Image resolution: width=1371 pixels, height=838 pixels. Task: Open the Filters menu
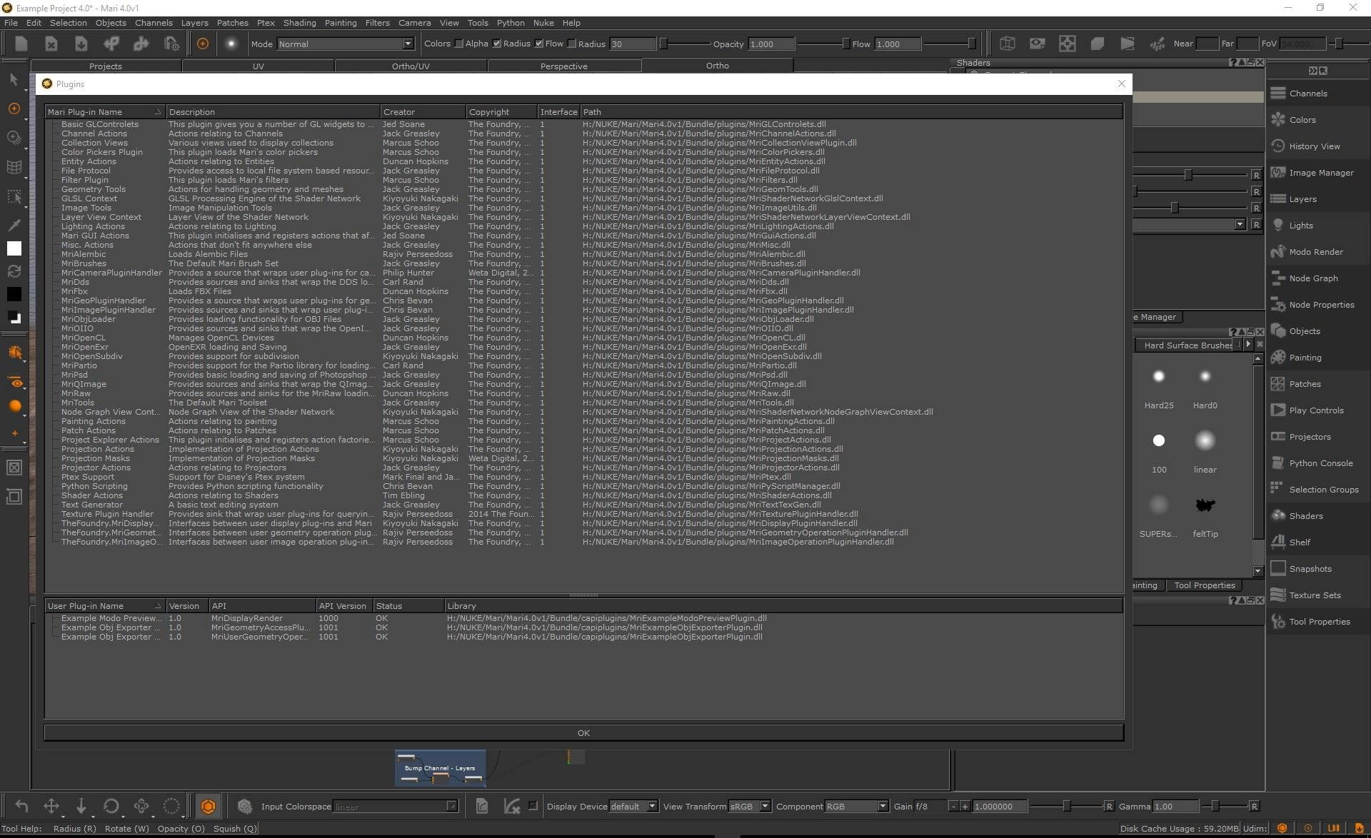tap(377, 23)
